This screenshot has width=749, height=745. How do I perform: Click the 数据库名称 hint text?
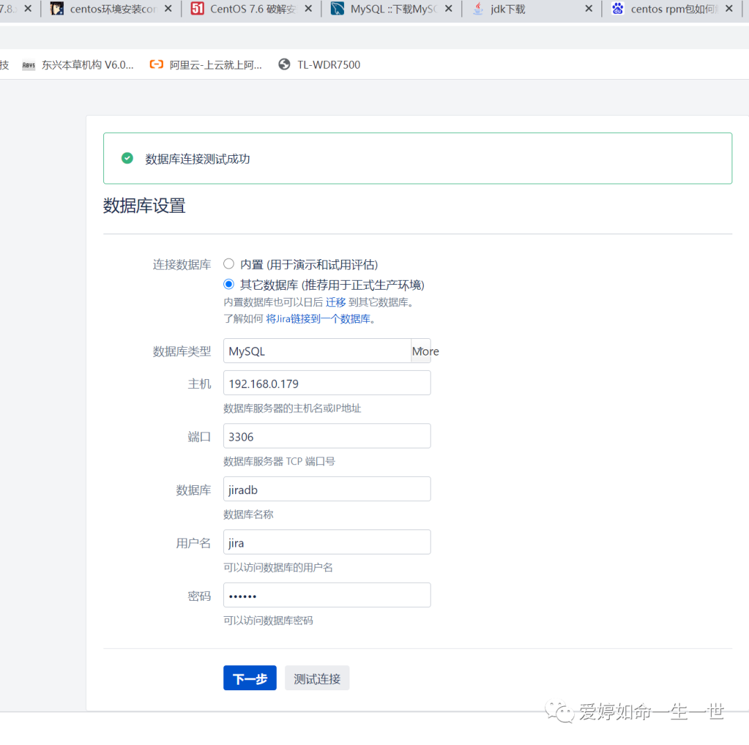pyautogui.click(x=248, y=514)
